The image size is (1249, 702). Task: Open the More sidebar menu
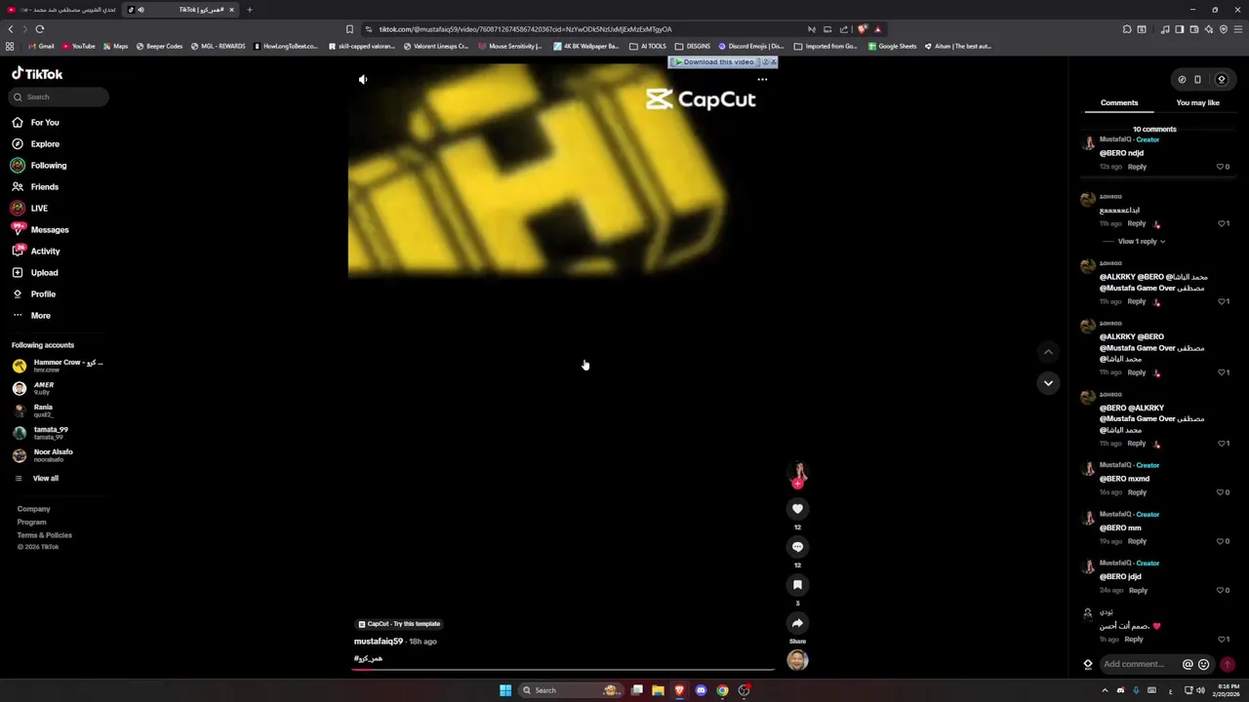pos(31,316)
